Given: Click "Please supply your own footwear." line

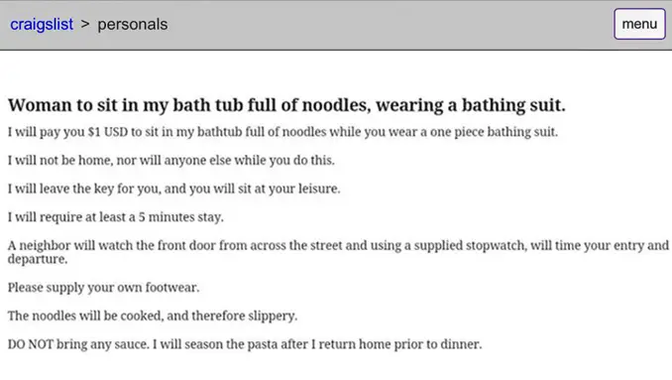Looking at the screenshot, I should [104, 288].
